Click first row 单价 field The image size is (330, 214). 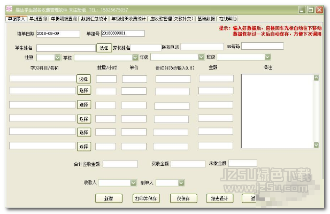134,79
